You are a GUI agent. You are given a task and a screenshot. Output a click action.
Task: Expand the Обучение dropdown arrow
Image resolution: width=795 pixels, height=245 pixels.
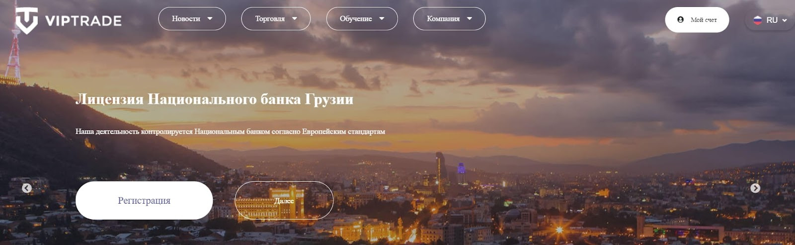click(x=382, y=19)
